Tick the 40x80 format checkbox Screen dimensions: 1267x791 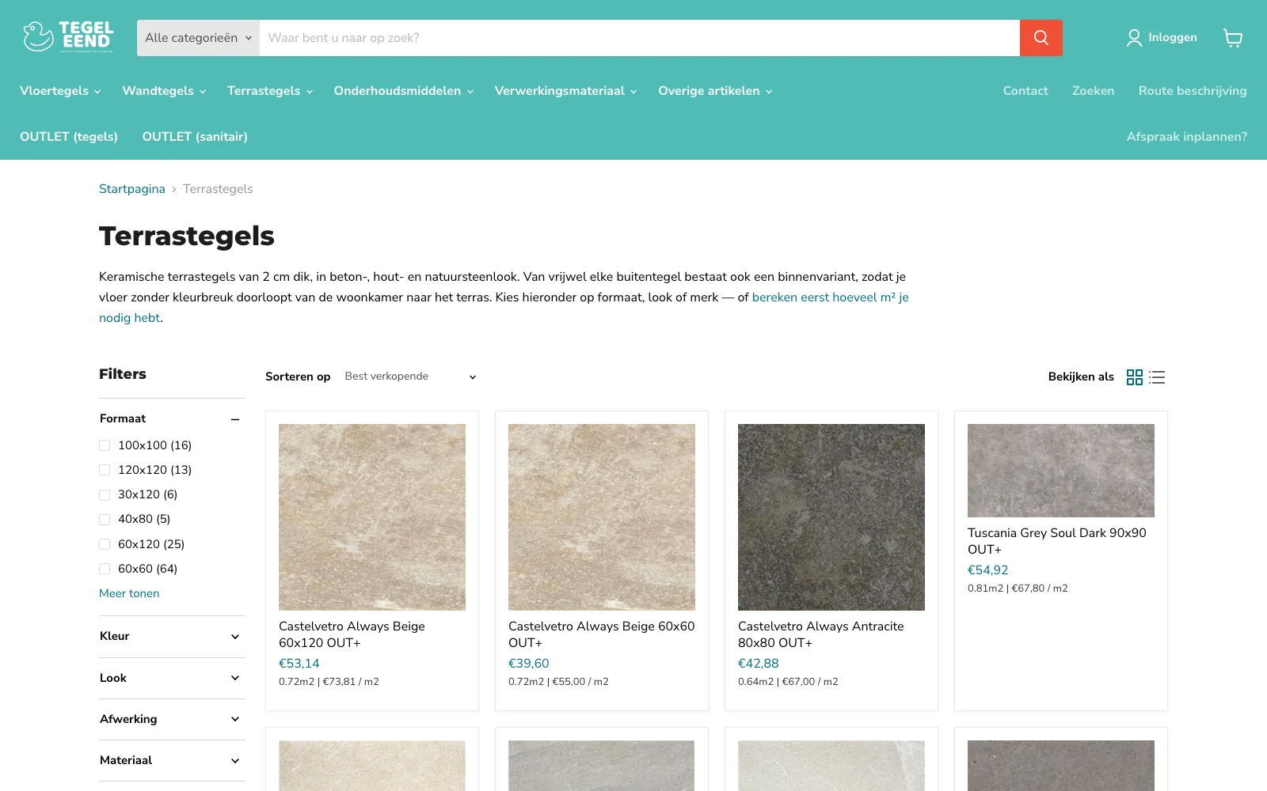pyautogui.click(x=105, y=520)
